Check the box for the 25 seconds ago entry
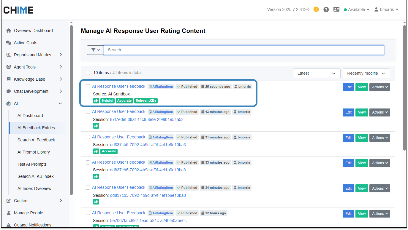 [88, 86]
